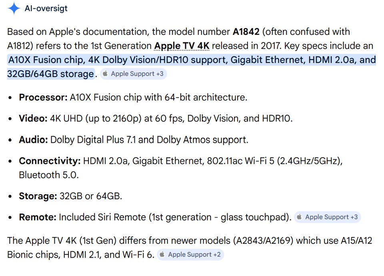Open the underlined Apple TV 4K link
Viewport: 384px width, 276px height.
pos(182,46)
